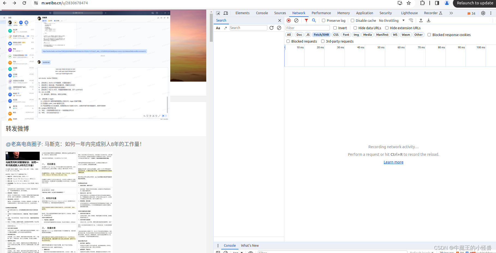Filter requests by All type
496x253 pixels.
(289, 35)
